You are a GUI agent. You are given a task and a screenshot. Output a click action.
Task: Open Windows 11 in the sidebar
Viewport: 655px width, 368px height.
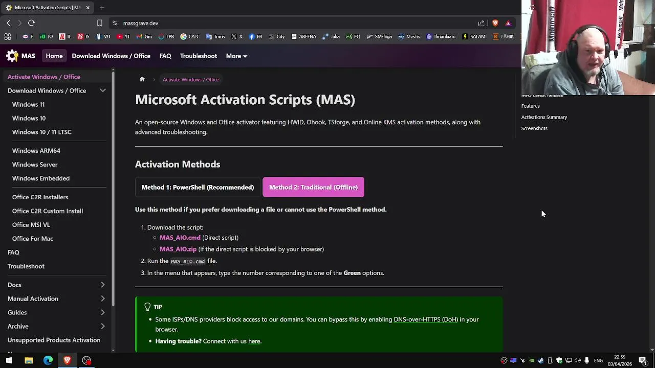pos(28,104)
